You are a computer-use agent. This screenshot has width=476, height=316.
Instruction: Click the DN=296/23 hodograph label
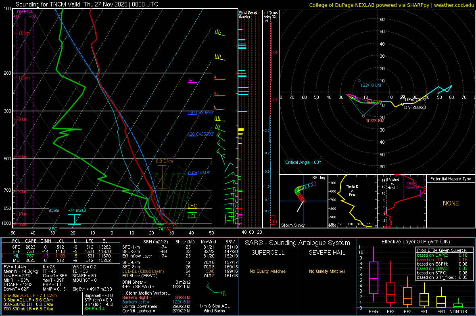(x=415, y=107)
